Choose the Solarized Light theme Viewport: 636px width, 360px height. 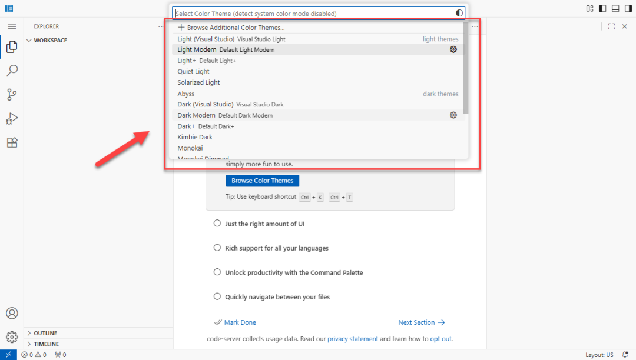[x=199, y=82]
